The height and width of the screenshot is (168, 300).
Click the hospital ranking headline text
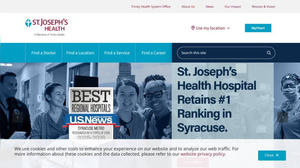pyautogui.click(x=217, y=100)
